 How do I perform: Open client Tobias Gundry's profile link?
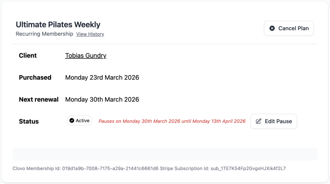86,55
